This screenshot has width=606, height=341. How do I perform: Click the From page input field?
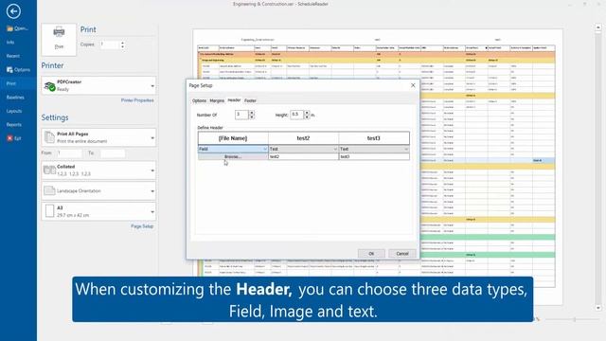click(69, 153)
